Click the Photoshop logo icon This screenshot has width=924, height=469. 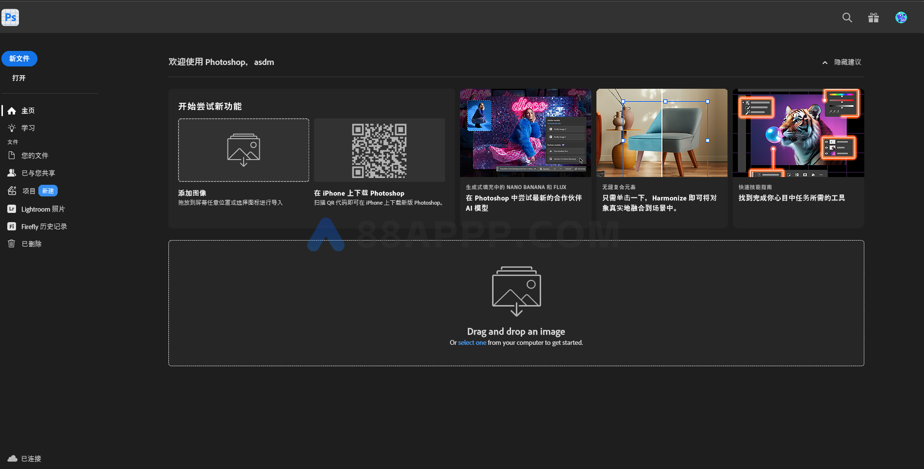point(10,18)
